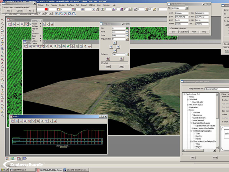
Task: Click the joystick icon in Perspective view toolbar
Action: coord(72,46)
